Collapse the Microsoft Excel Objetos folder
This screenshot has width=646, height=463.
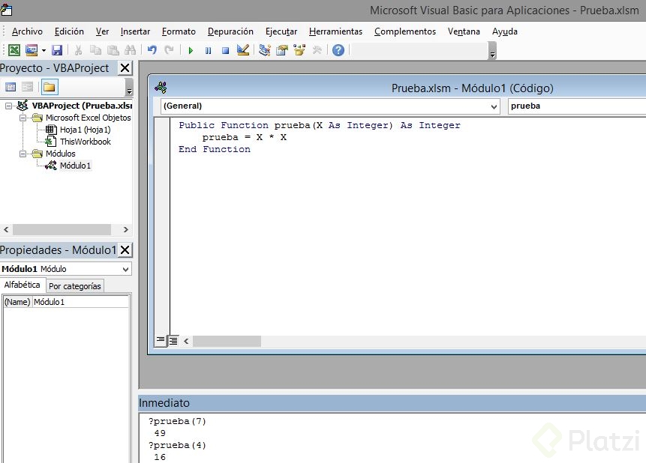pyautogui.click(x=23, y=118)
